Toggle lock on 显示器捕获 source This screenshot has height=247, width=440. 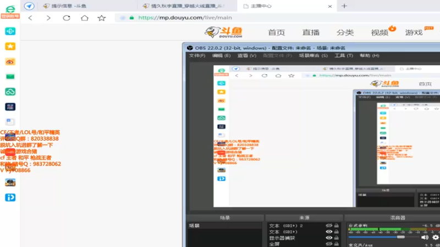(x=336, y=238)
